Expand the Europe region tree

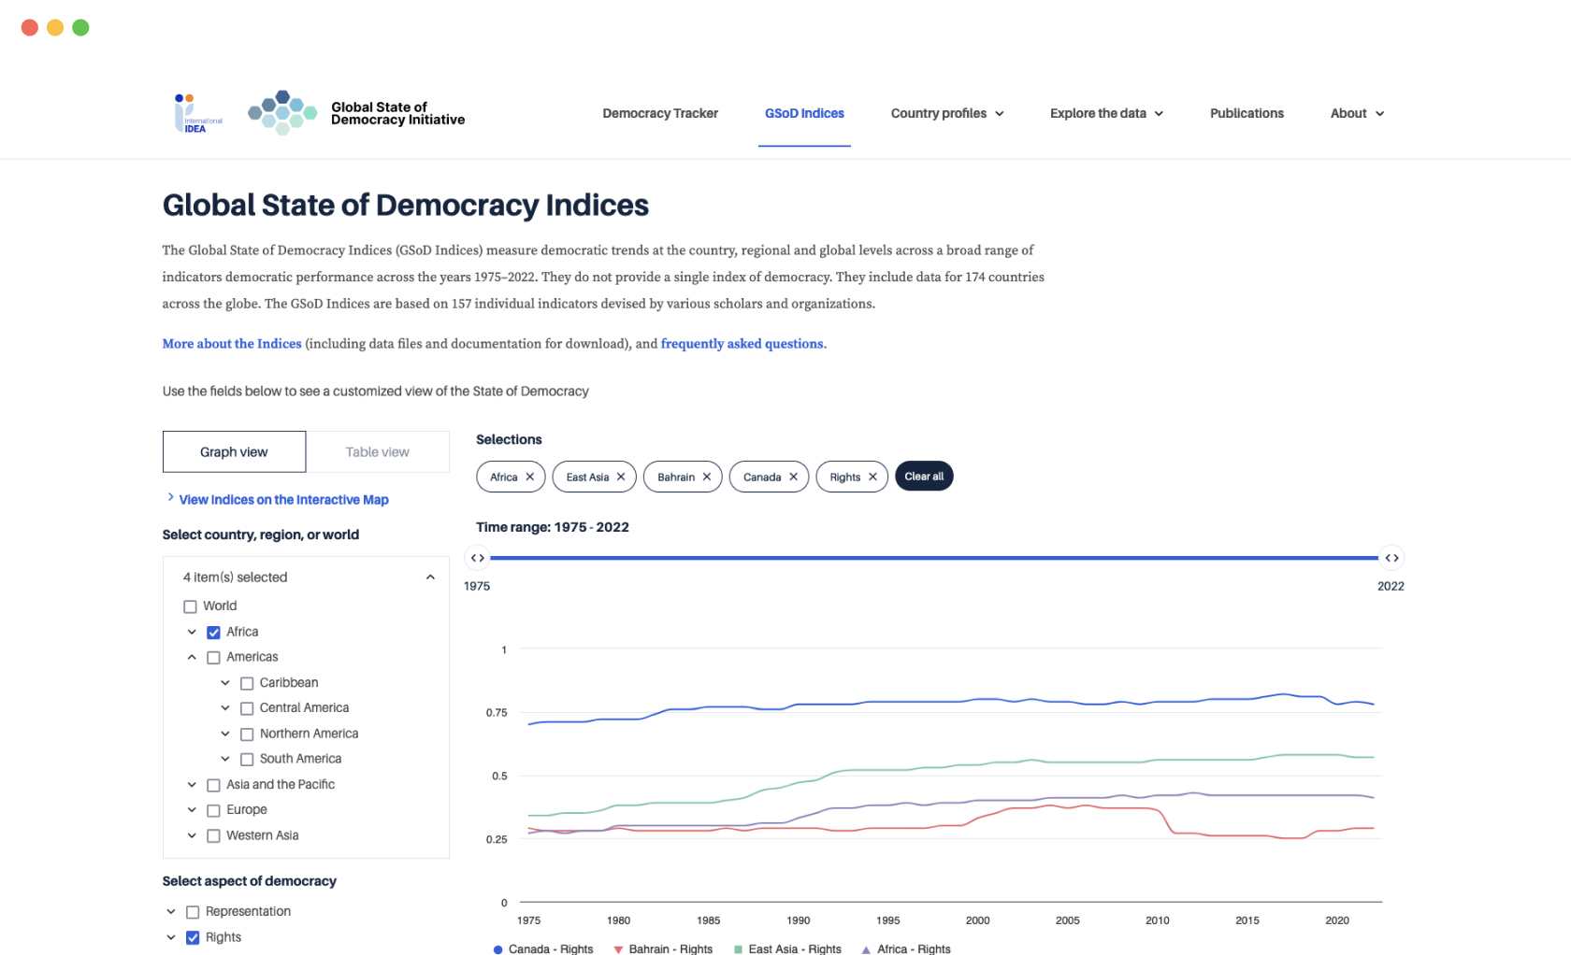pyautogui.click(x=192, y=810)
